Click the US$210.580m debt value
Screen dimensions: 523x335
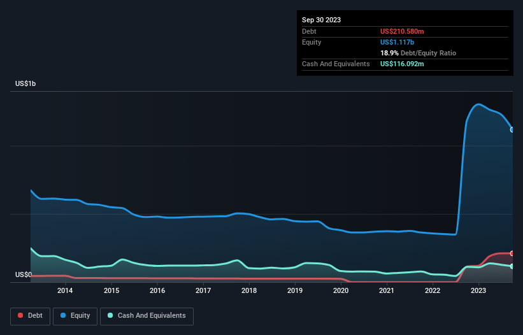(x=402, y=31)
